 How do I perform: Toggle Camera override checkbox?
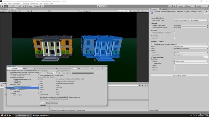tap(174, 70)
